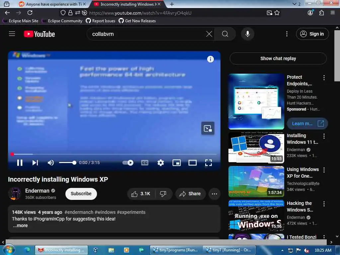Switch to the Anyone have experience tab
340x255 pixels.
(51, 4)
